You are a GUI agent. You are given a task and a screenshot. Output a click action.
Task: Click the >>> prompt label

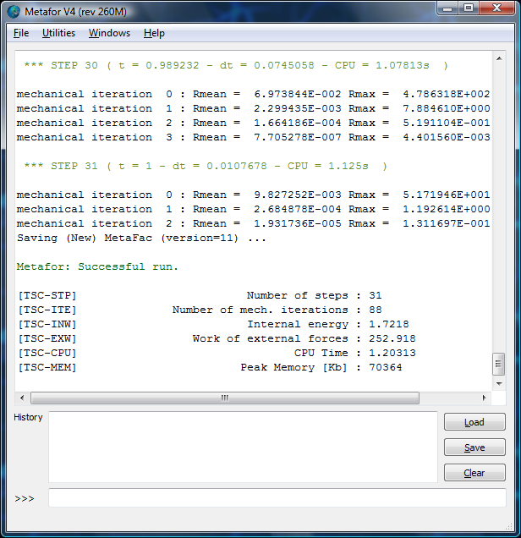25,498
